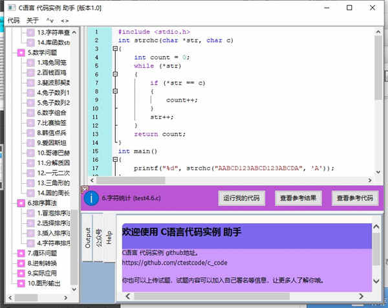Open the github.com/ctestcode/c_code link
The image size is (388, 308).
(x=175, y=263)
